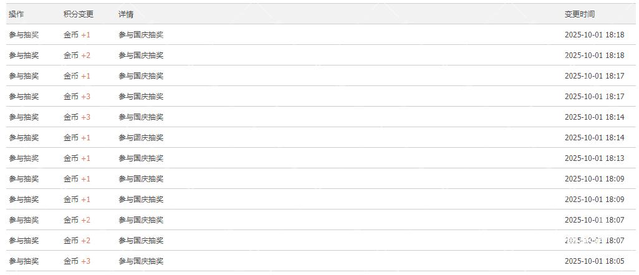Click the 积分变更 column header
639x275 pixels.
coord(79,14)
